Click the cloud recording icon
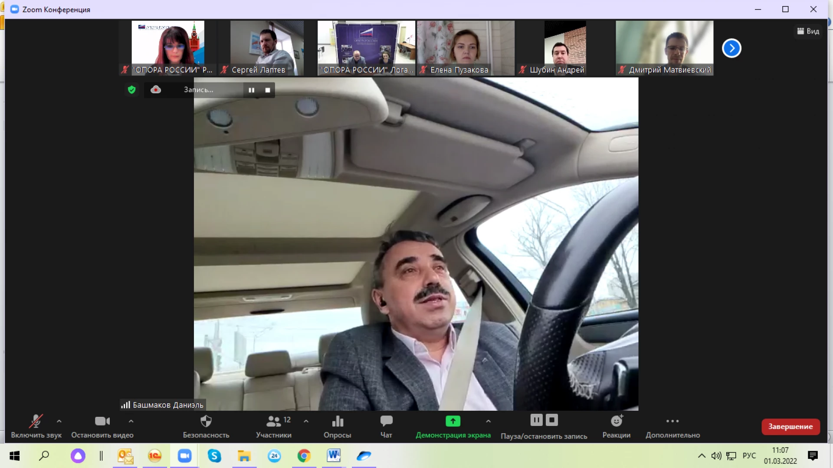Screen dimensions: 833x468 click(x=156, y=90)
